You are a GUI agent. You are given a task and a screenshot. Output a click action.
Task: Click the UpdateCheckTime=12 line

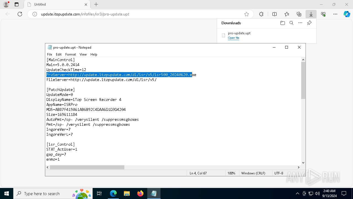coord(66,70)
